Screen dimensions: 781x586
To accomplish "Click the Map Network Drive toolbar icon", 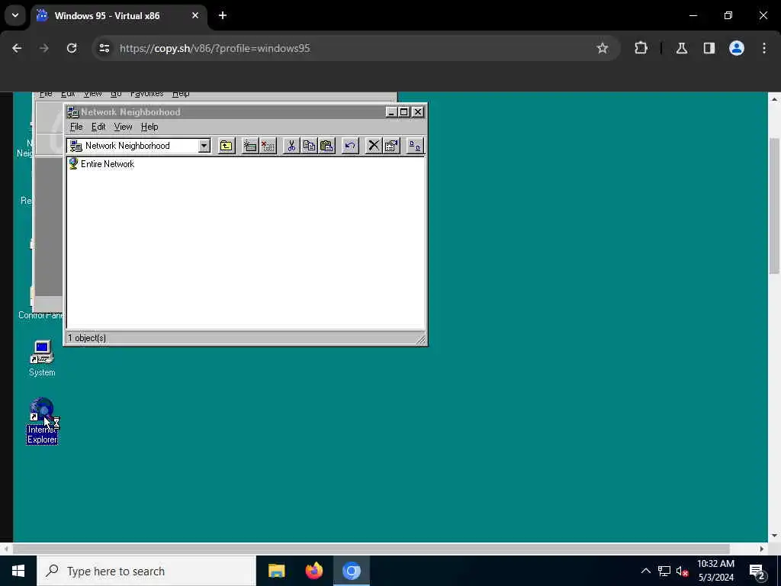I will tap(249, 146).
